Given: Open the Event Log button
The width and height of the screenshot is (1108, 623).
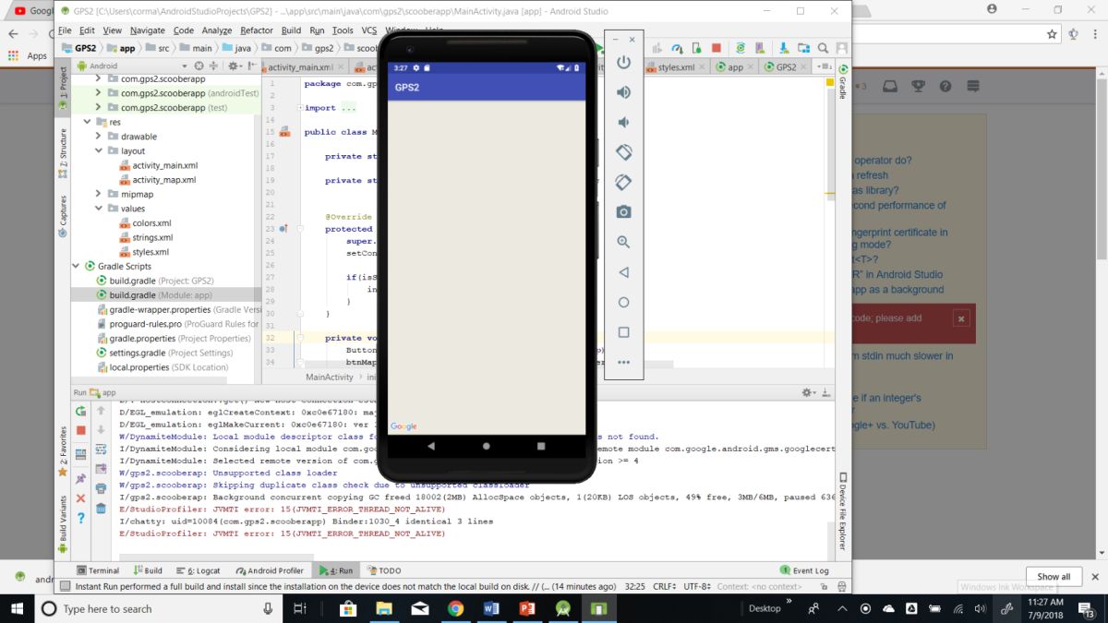Looking at the screenshot, I should pos(804,570).
